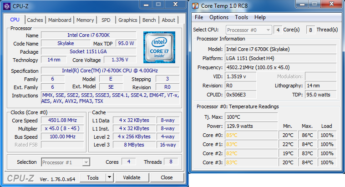Screen dimensions: 345x187
Task: Click the Package value Socket 1151 LGA
Action: [x=88, y=51]
